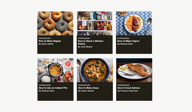This screenshot has height=112, width=192.
Task: Open the How to Make Yogurt guide
Action: [128, 41]
